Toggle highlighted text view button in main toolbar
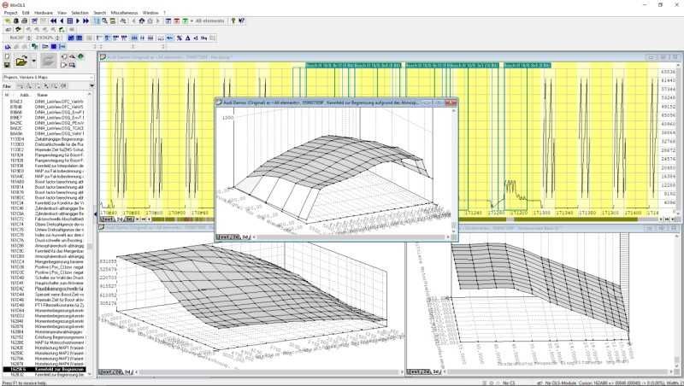The width and height of the screenshot is (684, 386). coord(97,20)
